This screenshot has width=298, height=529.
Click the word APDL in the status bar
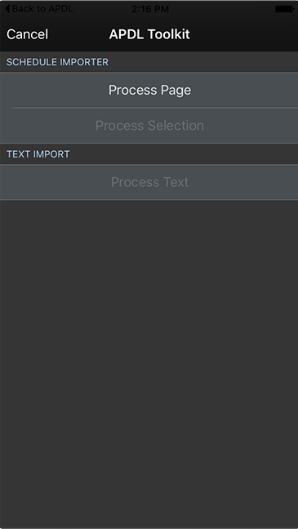(60, 9)
